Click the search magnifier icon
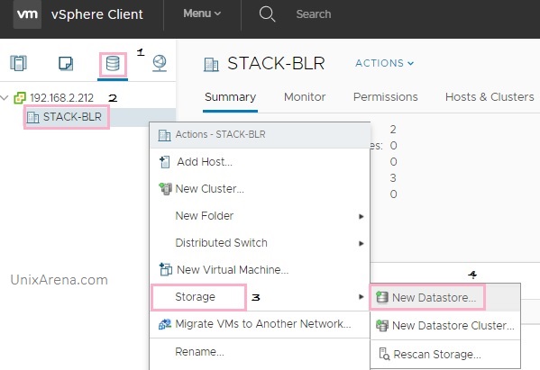 pos(267,14)
